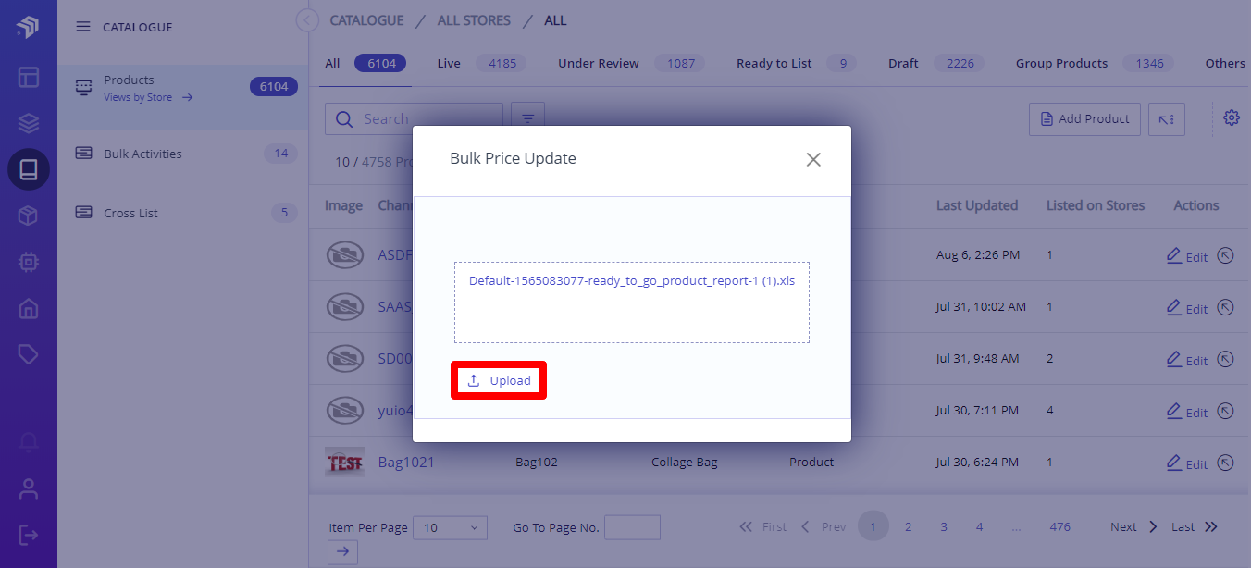Open the Item Per Page dropdown

pos(450,527)
